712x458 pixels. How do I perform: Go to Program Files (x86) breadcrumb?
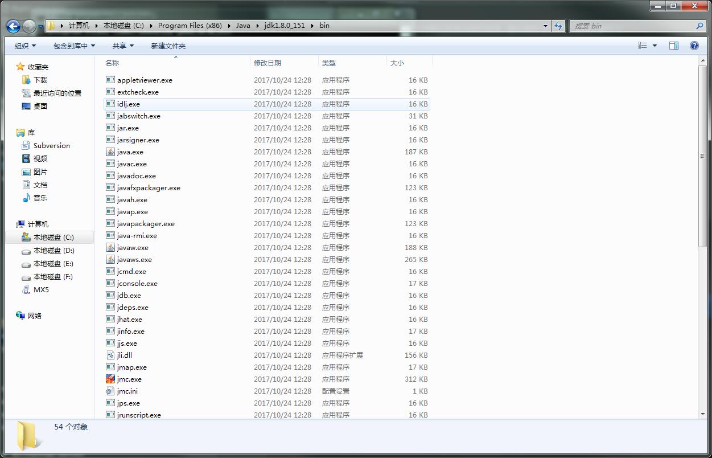click(190, 26)
